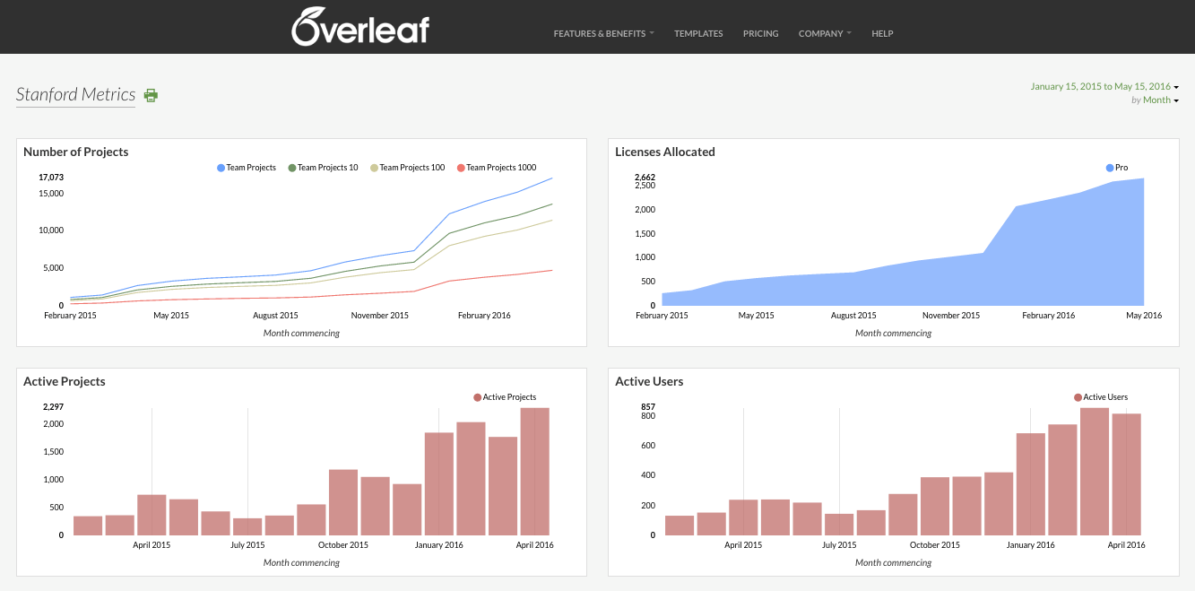The width and height of the screenshot is (1195, 591).
Task: Open the date range dropdown
Action: 1104,86
